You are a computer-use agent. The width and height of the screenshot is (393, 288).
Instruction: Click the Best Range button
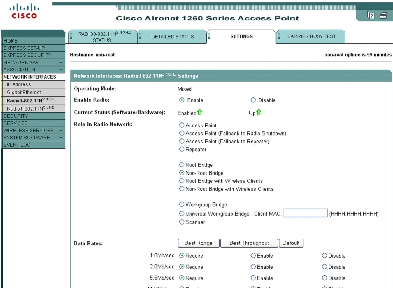coord(199,243)
